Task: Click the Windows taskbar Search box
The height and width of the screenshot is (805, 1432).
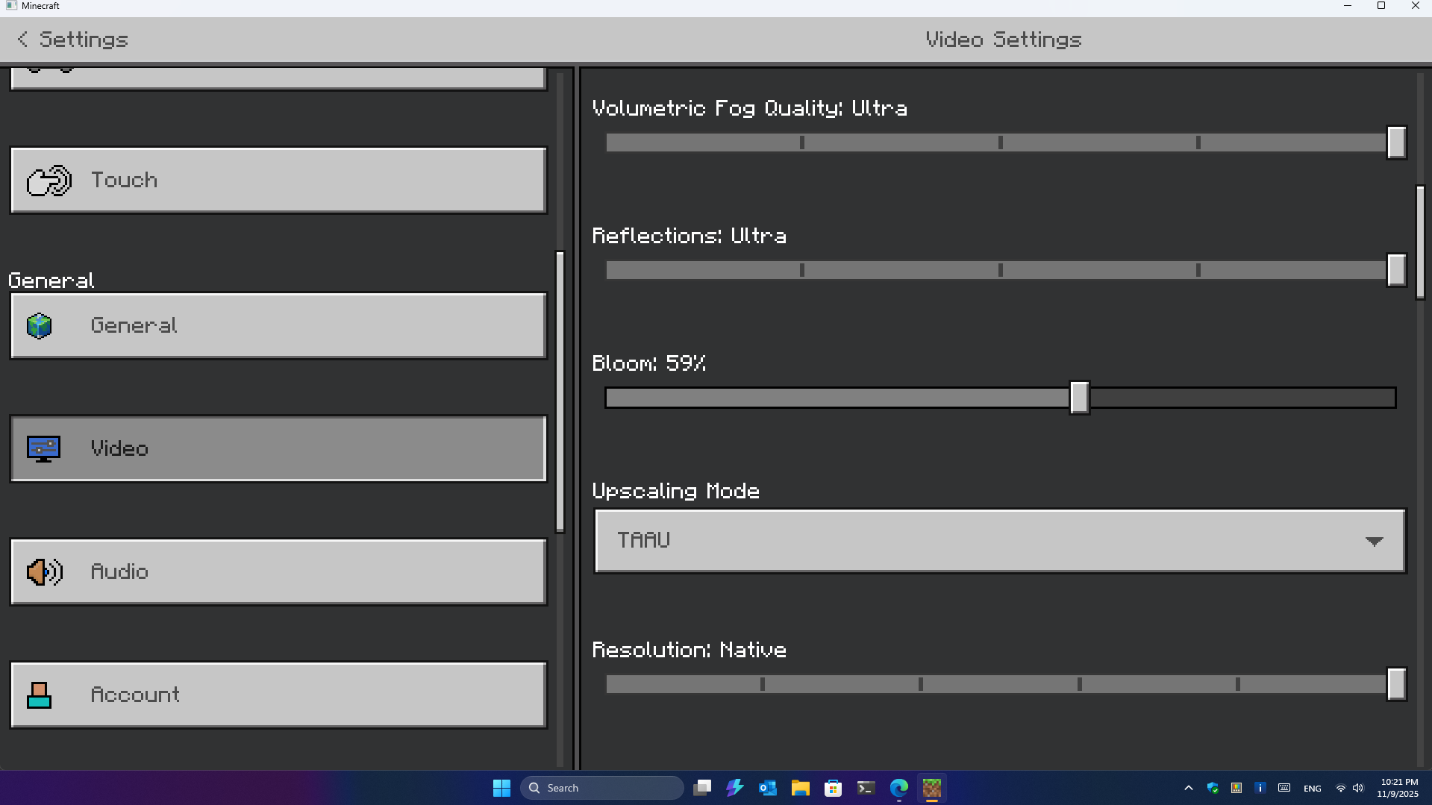Action: [x=601, y=788]
